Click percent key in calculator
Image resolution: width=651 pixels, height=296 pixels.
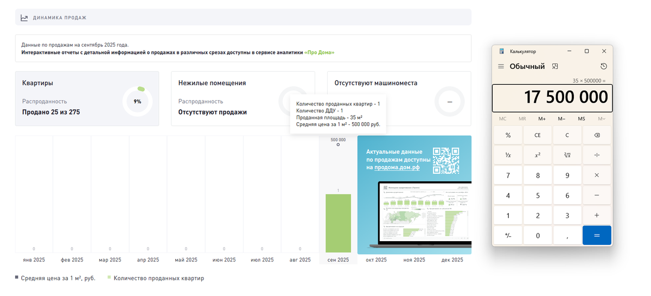tap(508, 135)
